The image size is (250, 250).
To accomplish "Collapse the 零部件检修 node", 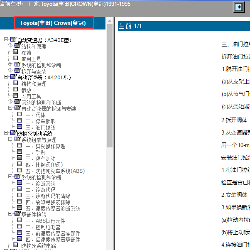I will pyautogui.click(x=10, y=214).
